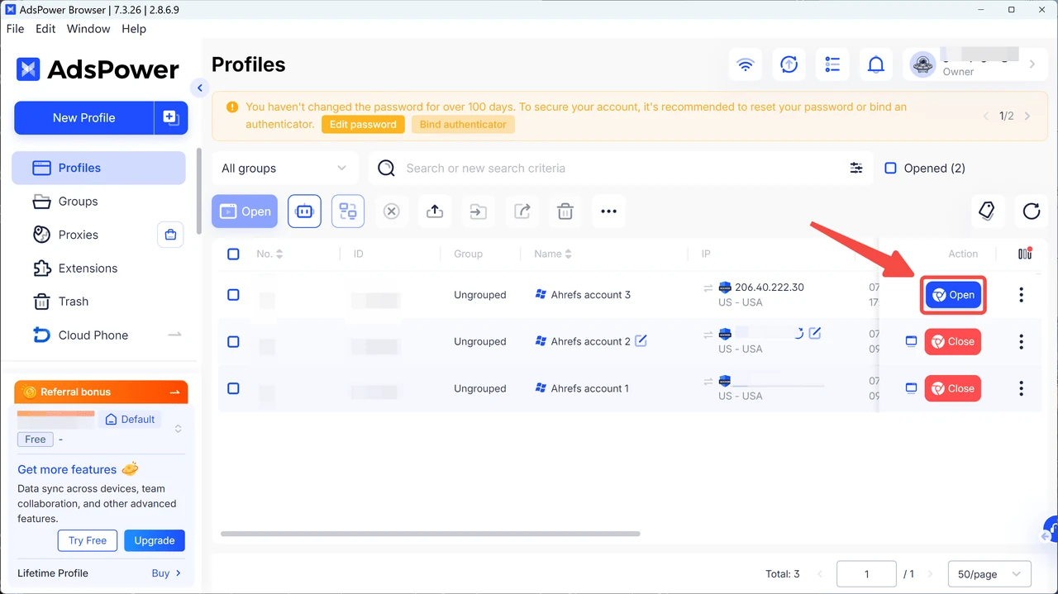
Task: Click the horizontal scrollbar under the table
Action: click(x=431, y=534)
